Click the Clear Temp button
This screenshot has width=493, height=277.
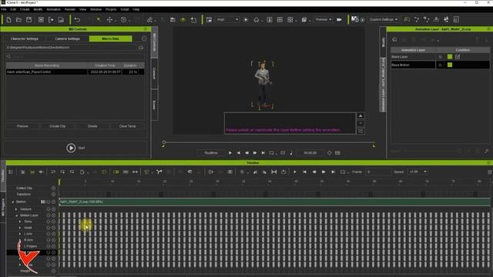coord(127,126)
